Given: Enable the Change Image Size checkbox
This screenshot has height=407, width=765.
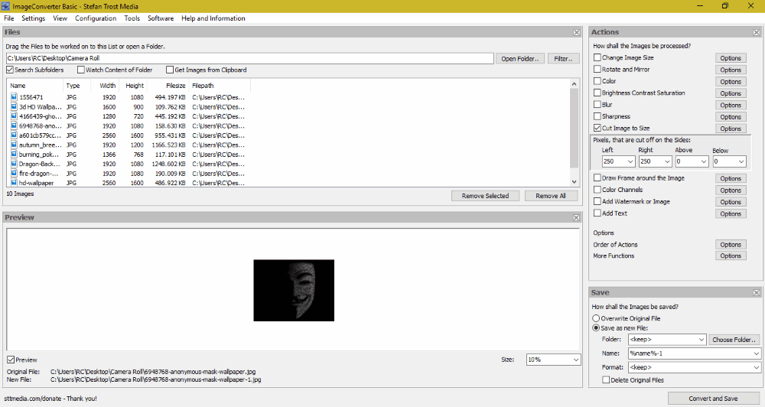Looking at the screenshot, I should (597, 57).
